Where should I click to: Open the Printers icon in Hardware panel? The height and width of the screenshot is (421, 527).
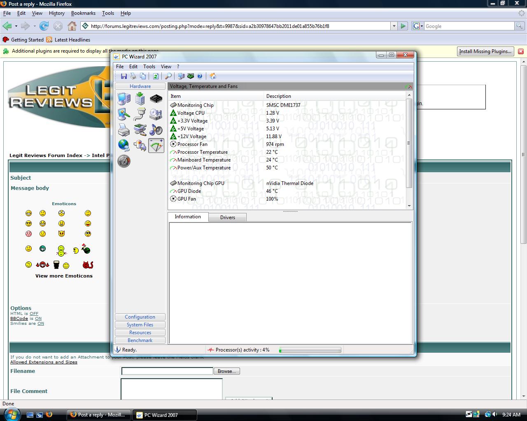[x=124, y=130]
